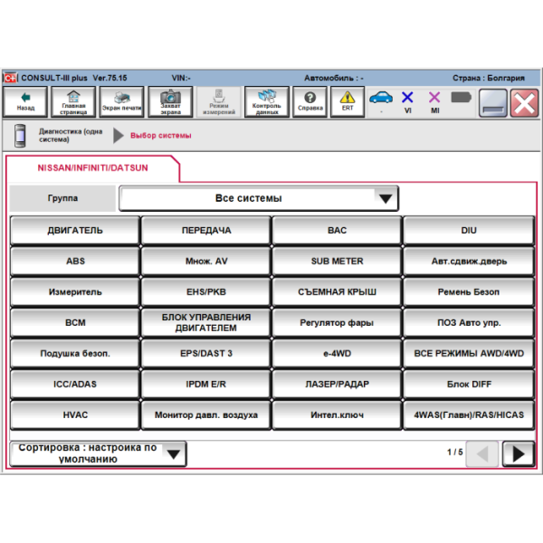543x543 pixels.
Task: Click the VI status indicator
Action: pos(407,100)
